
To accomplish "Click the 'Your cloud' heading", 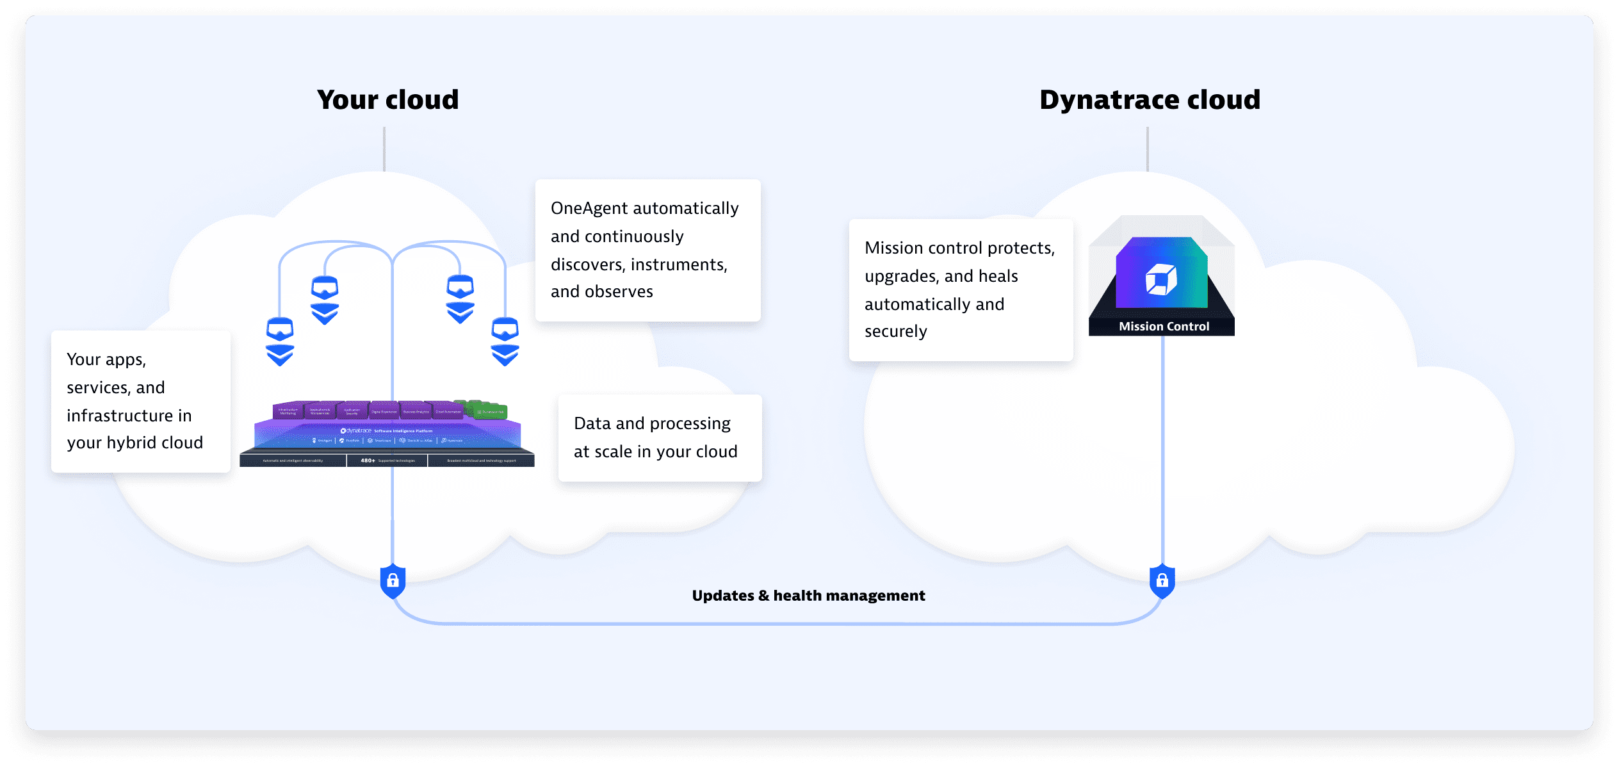I will pyautogui.click(x=387, y=99).
